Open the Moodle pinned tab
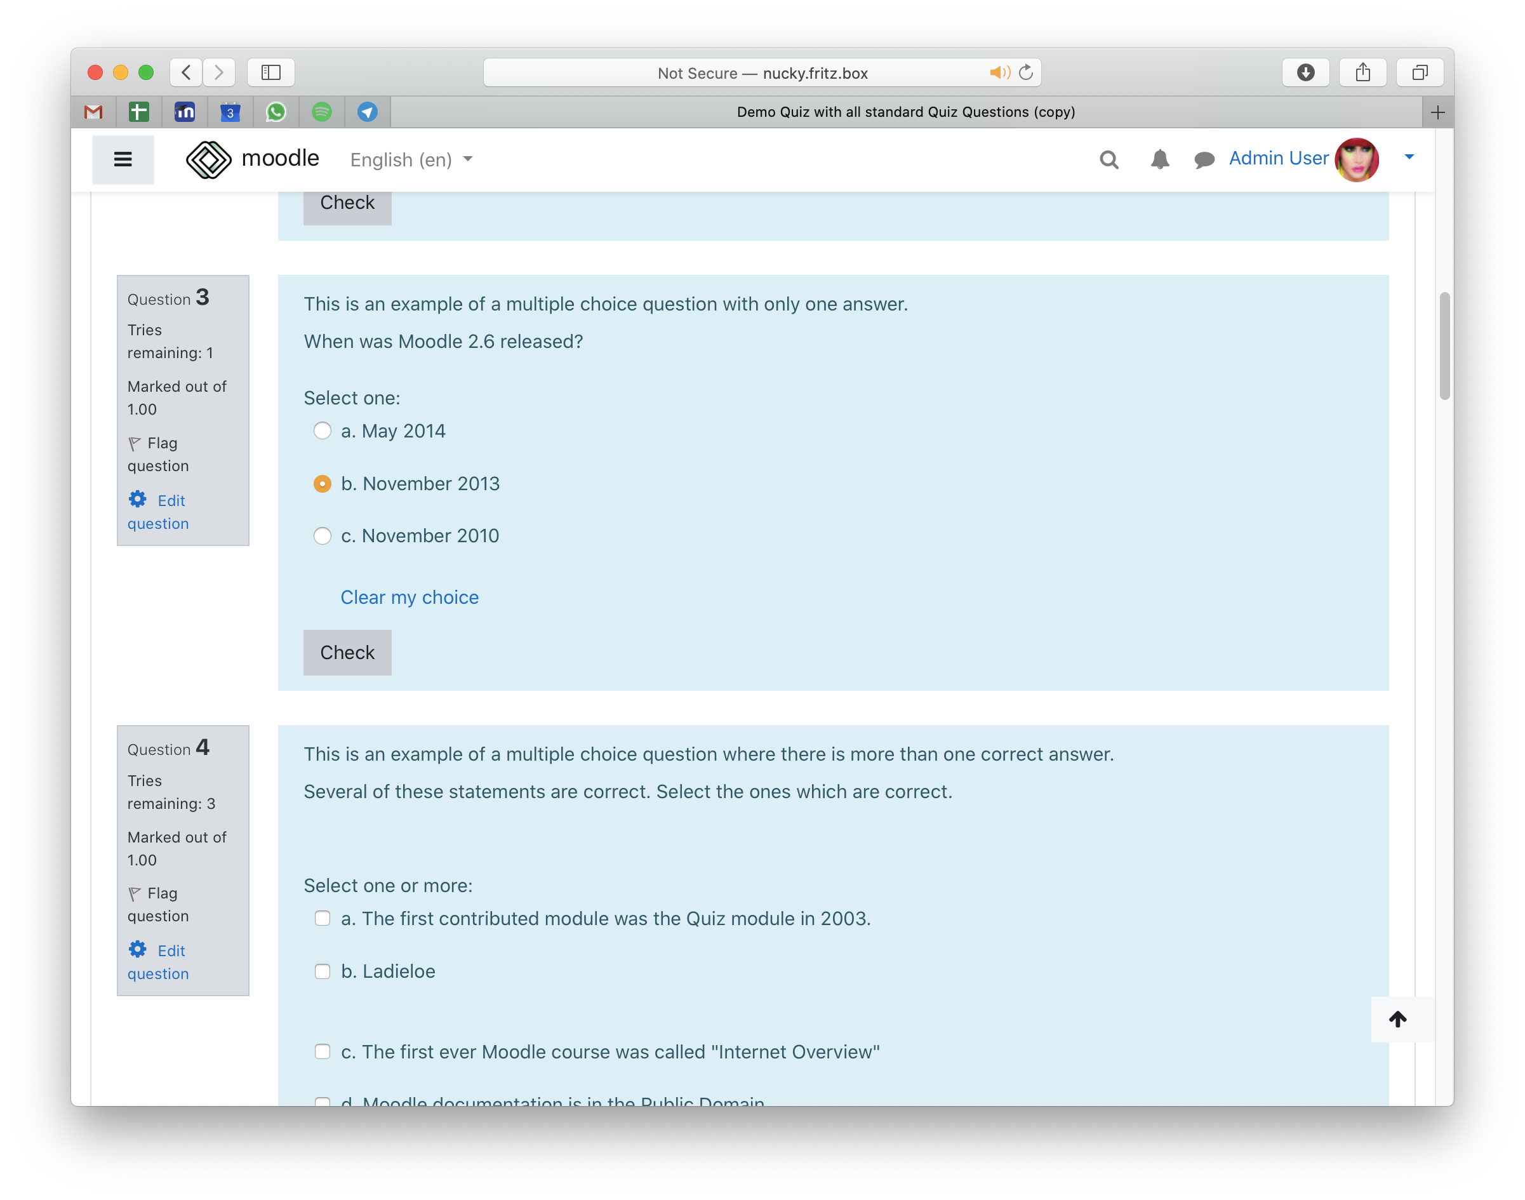1525x1200 pixels. (x=185, y=112)
